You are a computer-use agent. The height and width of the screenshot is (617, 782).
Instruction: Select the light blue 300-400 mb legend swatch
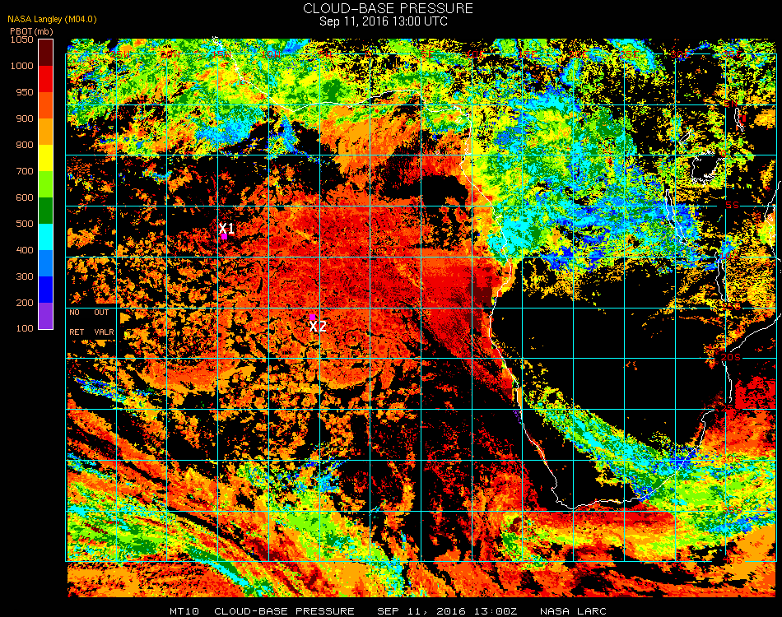(45, 263)
